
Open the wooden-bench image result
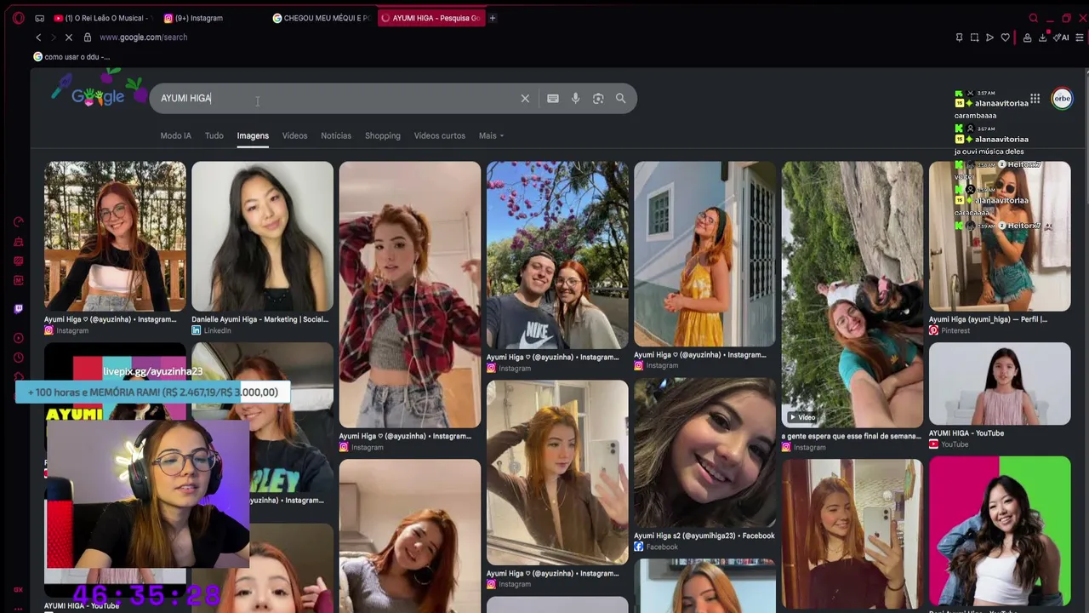click(x=115, y=237)
